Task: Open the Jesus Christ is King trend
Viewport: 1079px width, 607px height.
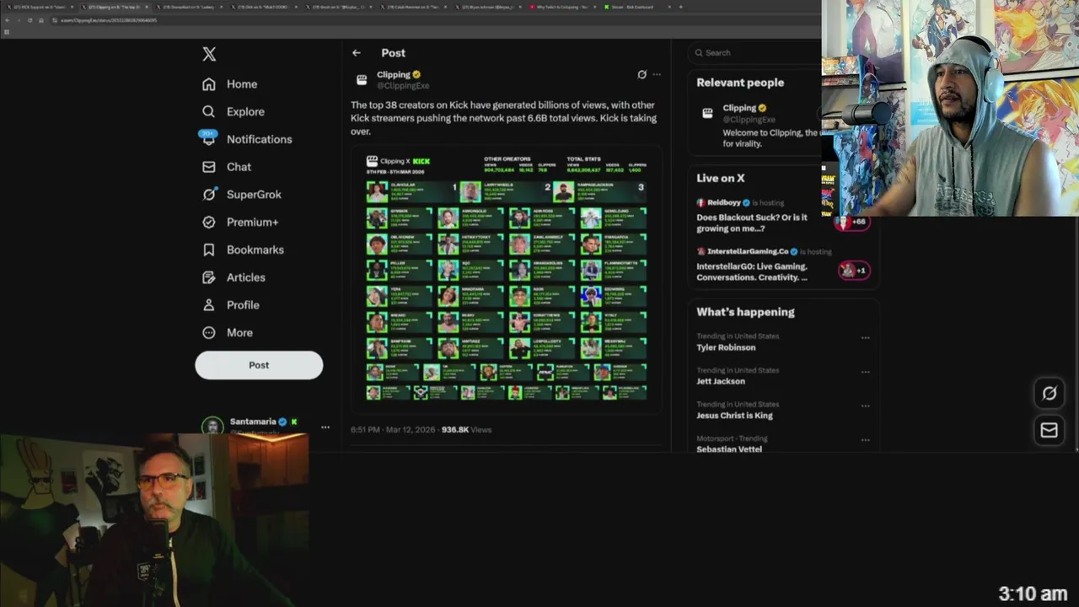Action: click(734, 416)
